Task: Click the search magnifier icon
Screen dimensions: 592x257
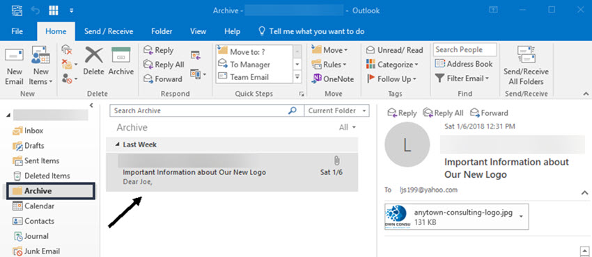Action: pyautogui.click(x=293, y=110)
